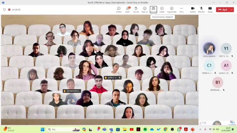Open the weather widget showing Güneşli
The height and width of the screenshot is (133, 237).
point(9,129)
